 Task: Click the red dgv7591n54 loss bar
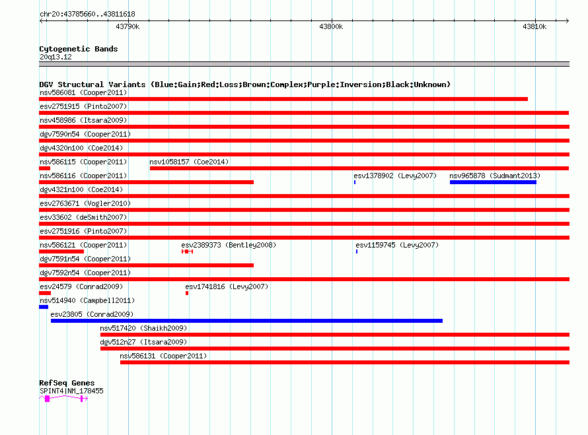point(146,265)
